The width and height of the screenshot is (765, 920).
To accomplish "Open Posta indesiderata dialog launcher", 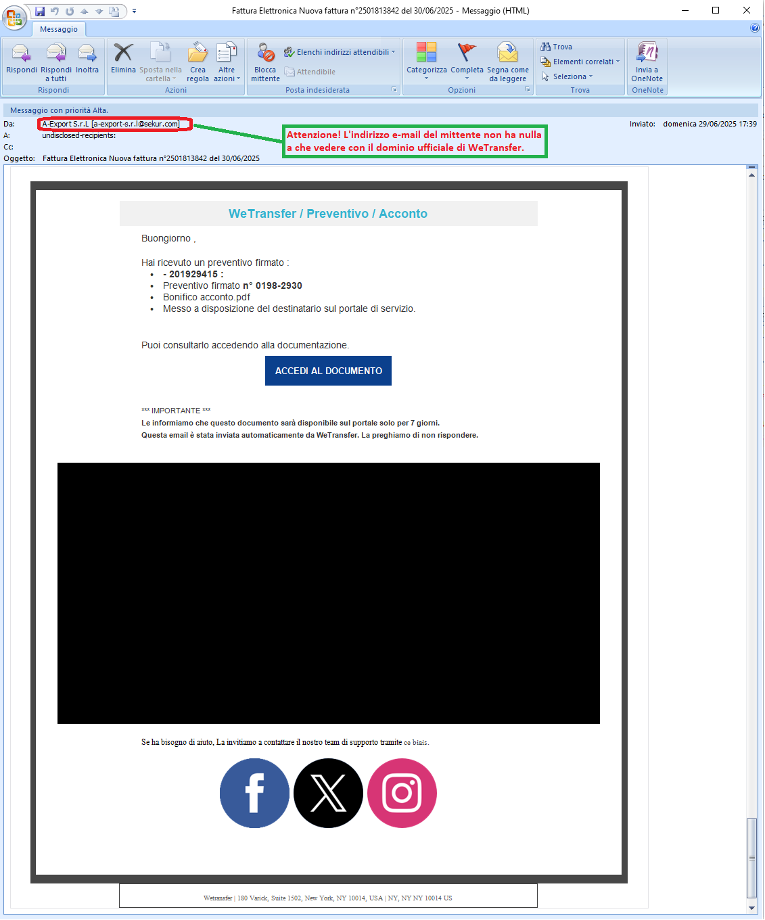I will pyautogui.click(x=394, y=89).
